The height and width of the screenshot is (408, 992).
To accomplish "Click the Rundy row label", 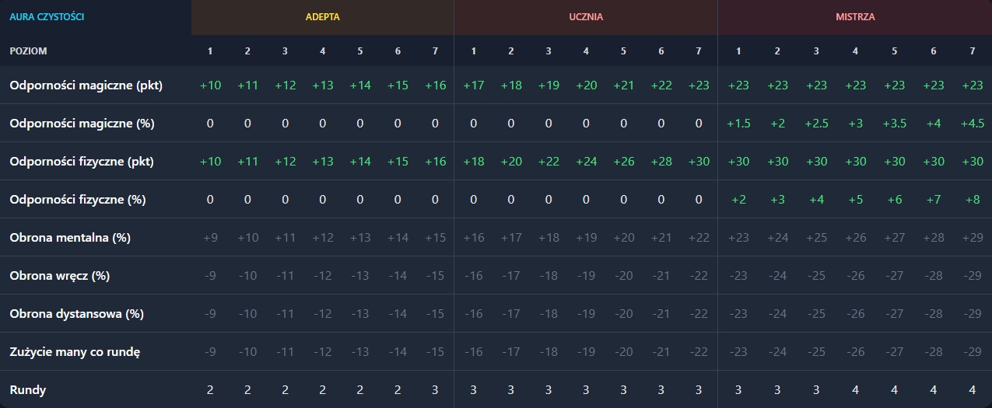I will pos(28,390).
